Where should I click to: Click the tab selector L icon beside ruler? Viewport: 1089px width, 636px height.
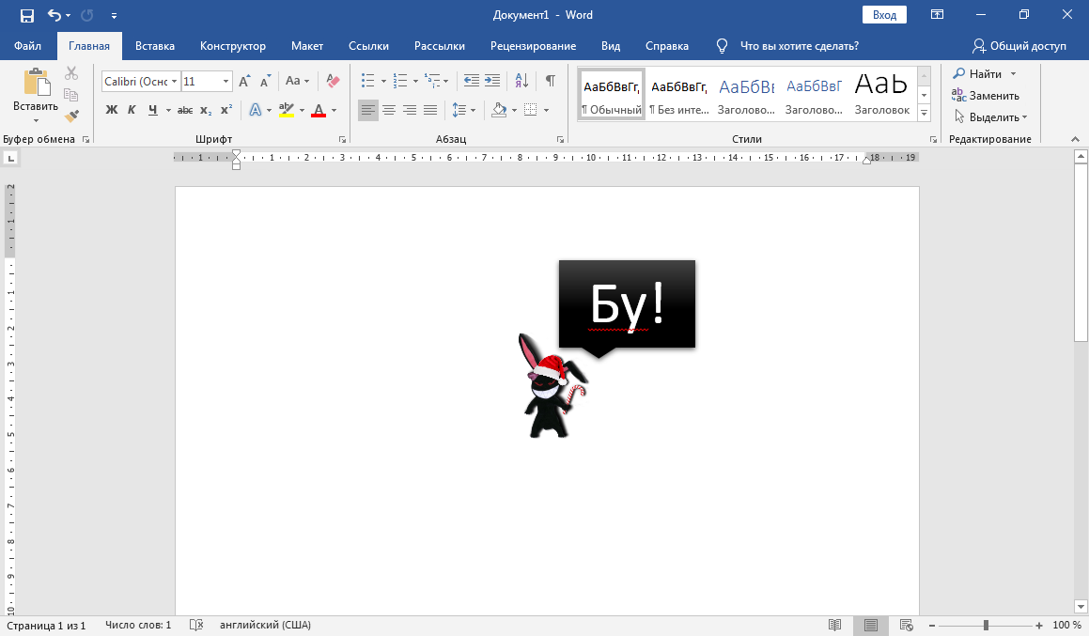[10, 159]
